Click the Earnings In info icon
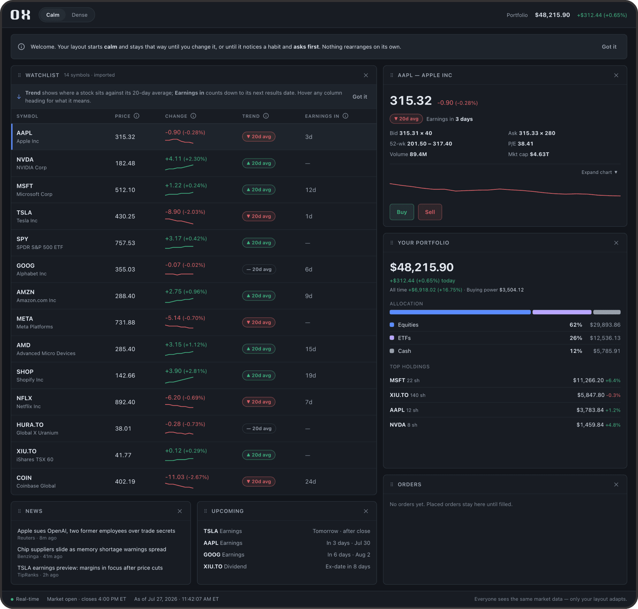This screenshot has height=609, width=638. tap(345, 116)
